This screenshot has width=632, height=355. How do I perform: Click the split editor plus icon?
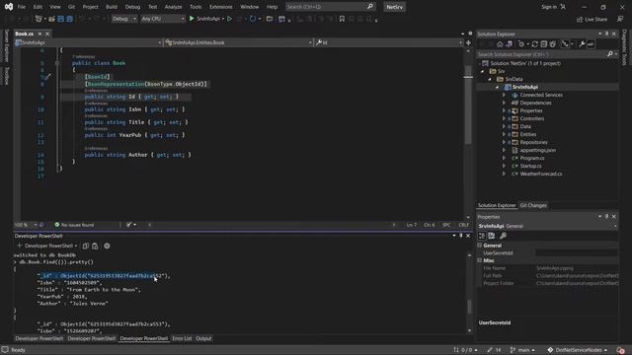[468, 42]
